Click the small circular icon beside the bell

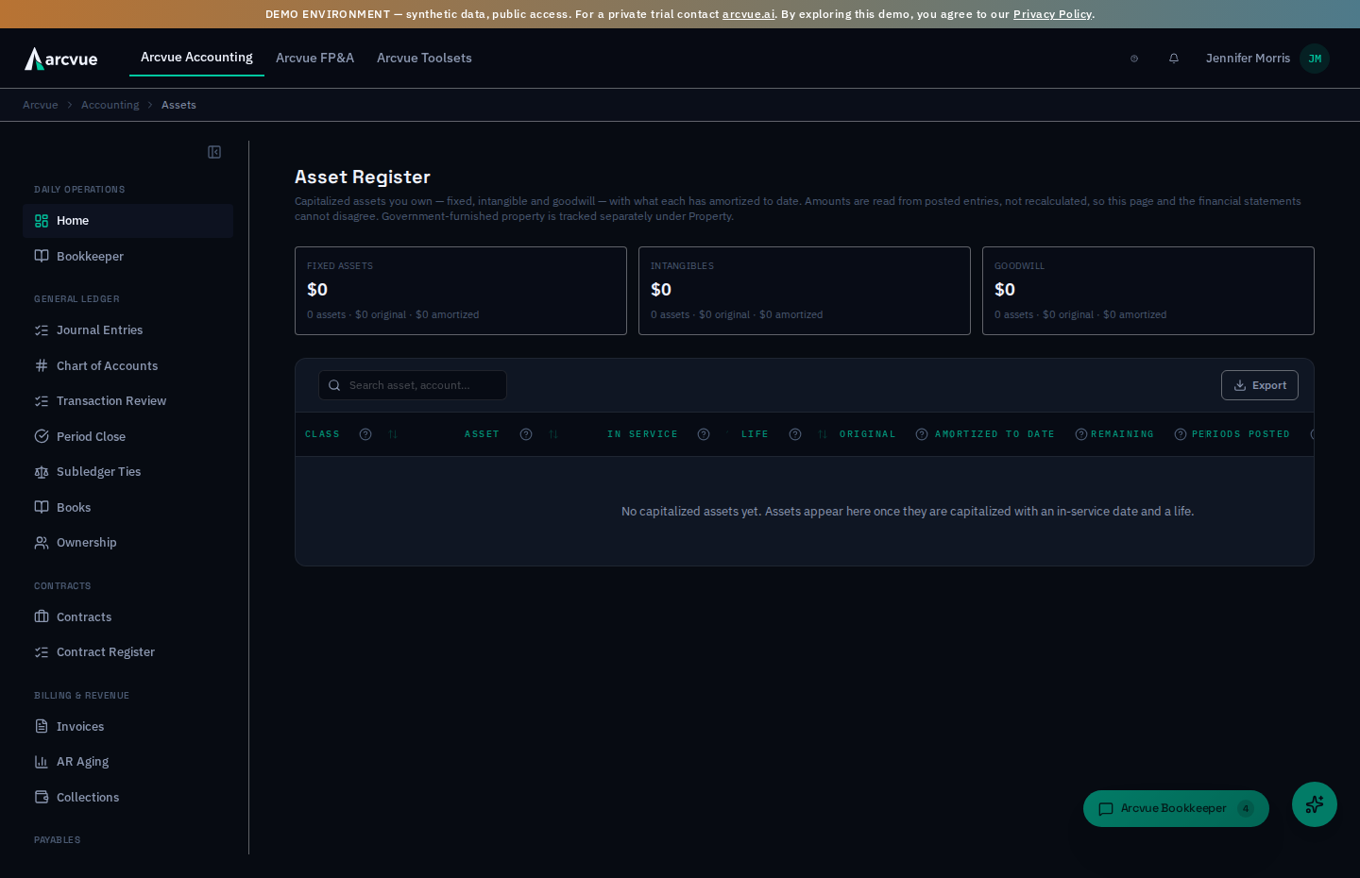point(1134,59)
